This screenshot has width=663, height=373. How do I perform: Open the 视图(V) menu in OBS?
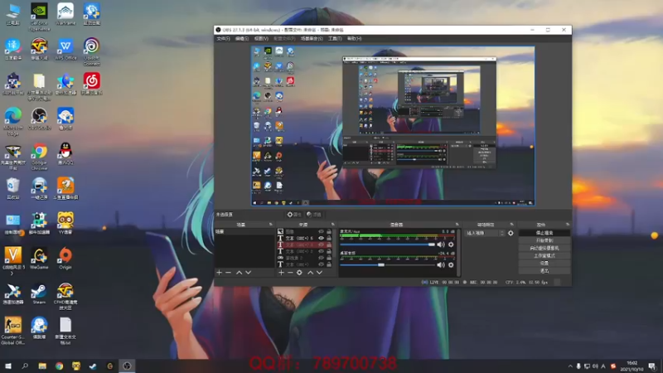point(261,38)
